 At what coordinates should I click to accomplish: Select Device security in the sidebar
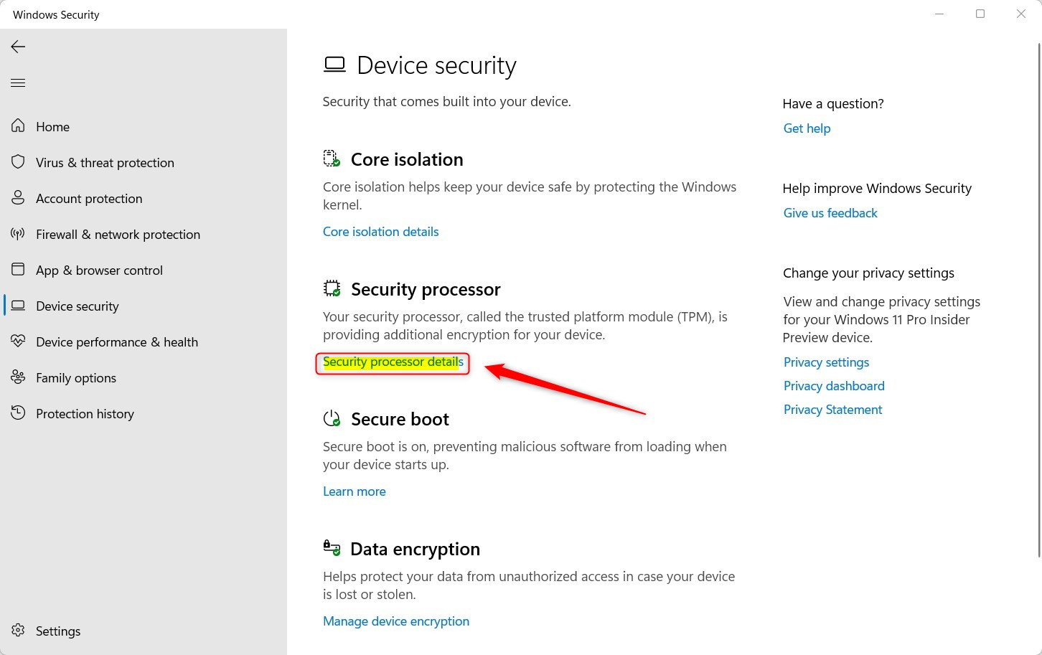(x=77, y=306)
